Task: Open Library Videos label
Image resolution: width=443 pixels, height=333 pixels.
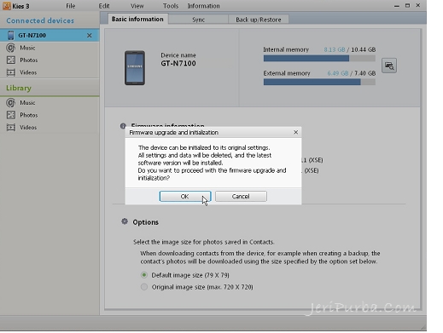Action: tap(28, 127)
